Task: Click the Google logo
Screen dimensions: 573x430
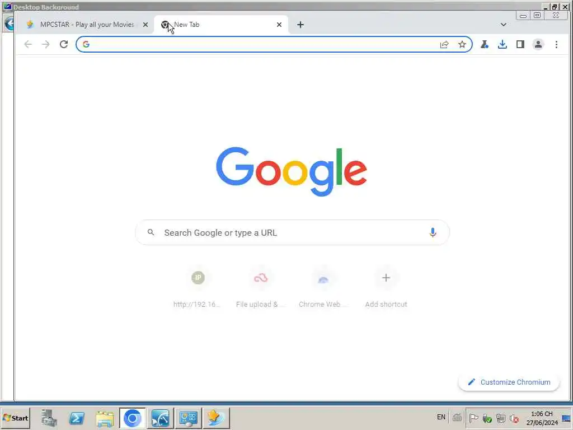Action: (291, 171)
